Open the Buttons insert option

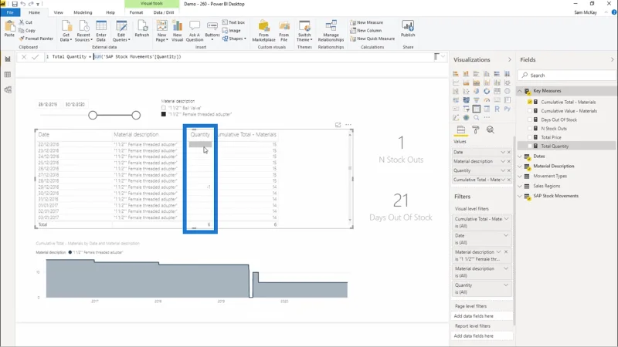(x=212, y=31)
